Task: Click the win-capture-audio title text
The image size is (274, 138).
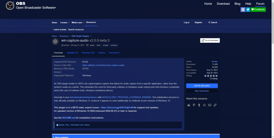Action: tap(75, 40)
